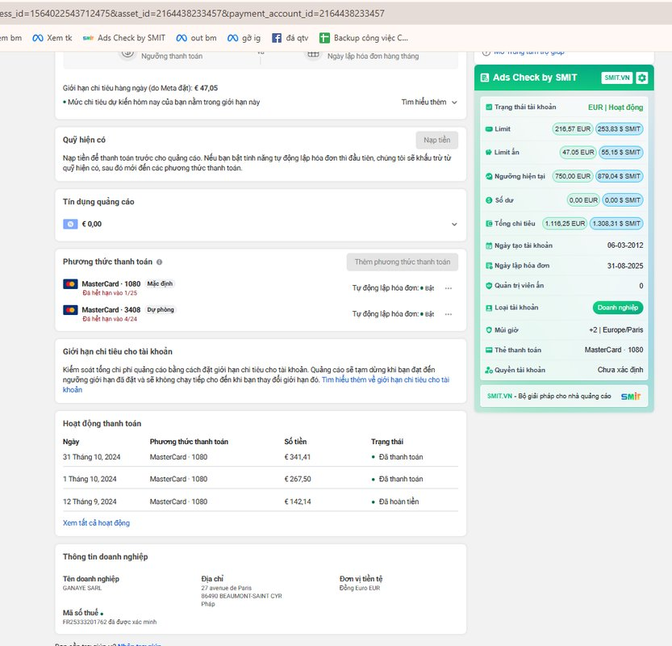The height and width of the screenshot is (646, 672).
Task: Click the Nạp tiền button
Action: [x=436, y=140]
